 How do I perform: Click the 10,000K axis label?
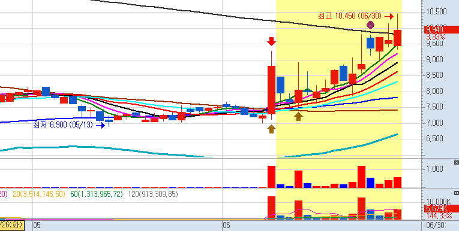[x=438, y=202]
